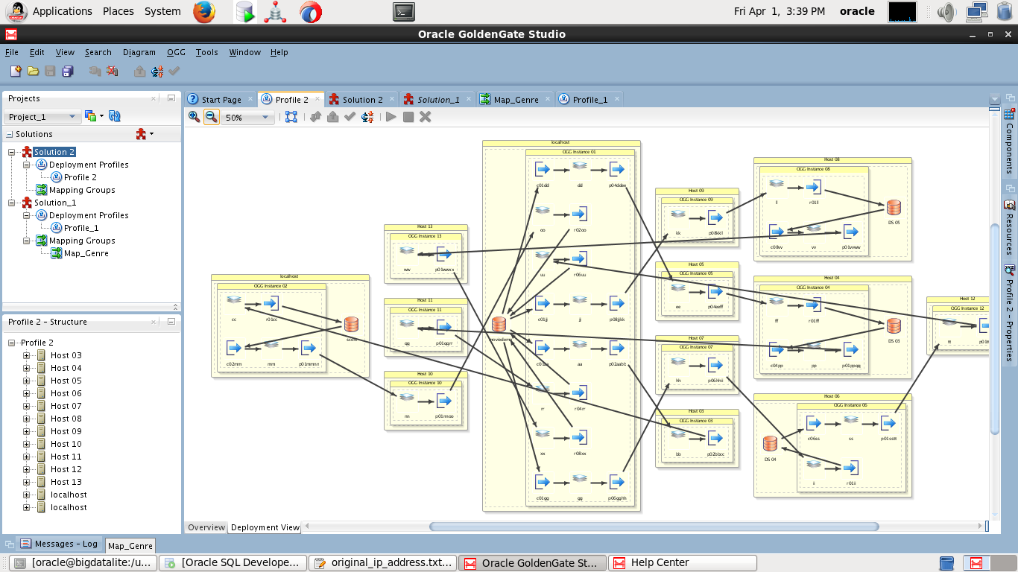Image resolution: width=1018 pixels, height=572 pixels.
Task: Click the disconnect plug icon with red X
Action: pyautogui.click(x=112, y=71)
